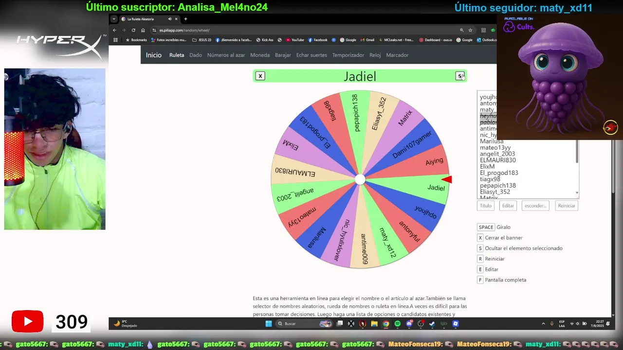Open the tab search dropdown
The width and height of the screenshot is (623, 350).
coord(114,19)
